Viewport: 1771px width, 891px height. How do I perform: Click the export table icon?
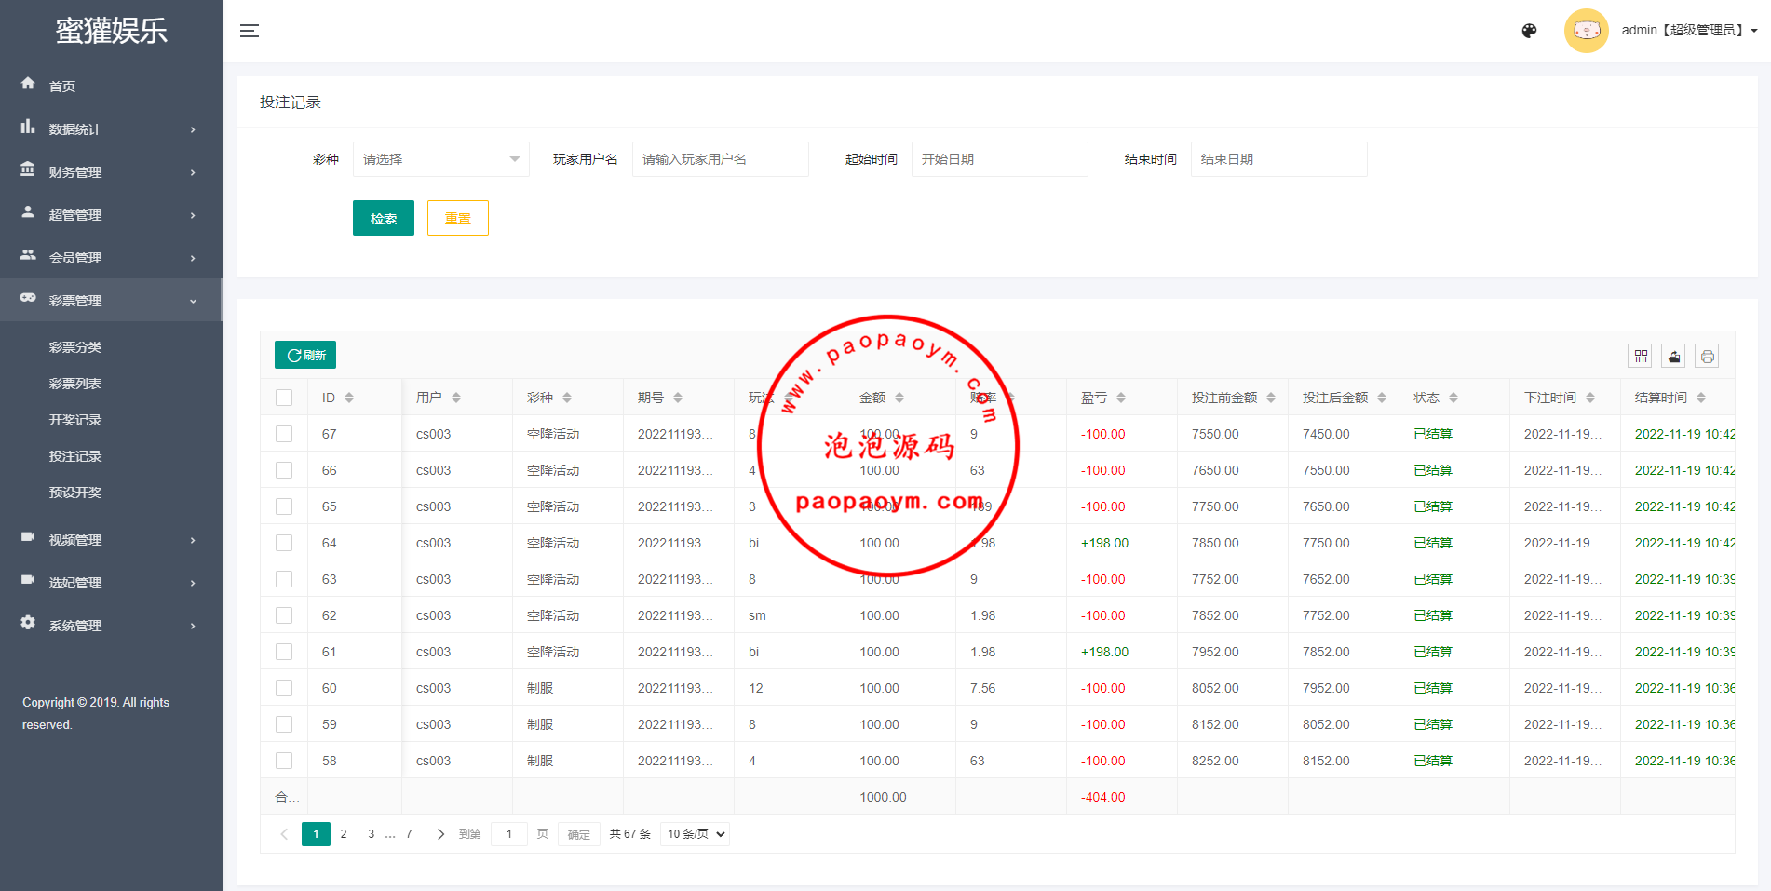click(x=1674, y=356)
